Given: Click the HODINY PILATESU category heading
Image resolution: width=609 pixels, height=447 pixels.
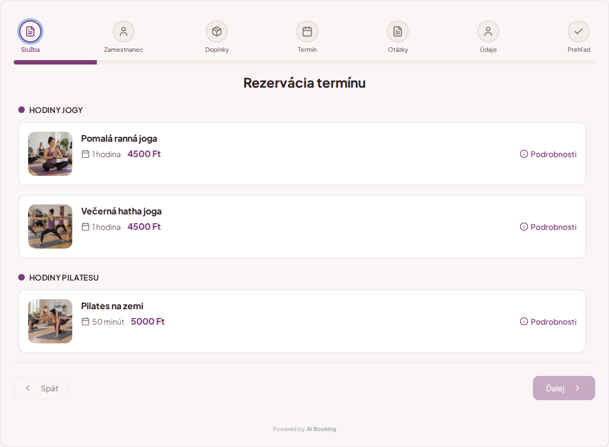Looking at the screenshot, I should click(x=63, y=278).
